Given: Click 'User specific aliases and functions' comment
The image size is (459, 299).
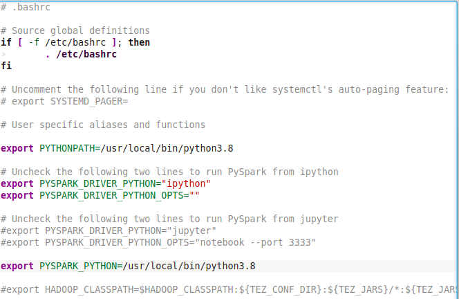Looking at the screenshot, I should point(109,125).
